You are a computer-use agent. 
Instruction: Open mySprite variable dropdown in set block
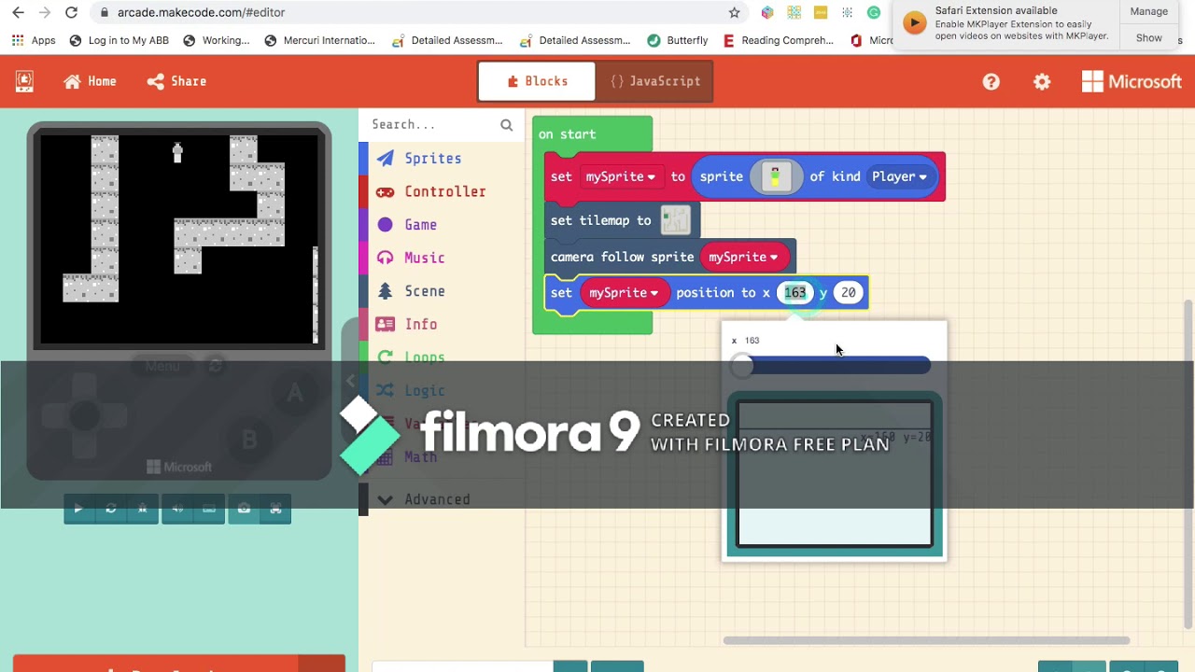pyautogui.click(x=620, y=176)
